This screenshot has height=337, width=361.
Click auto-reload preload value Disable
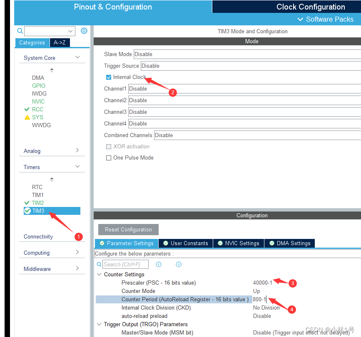tap(262, 316)
